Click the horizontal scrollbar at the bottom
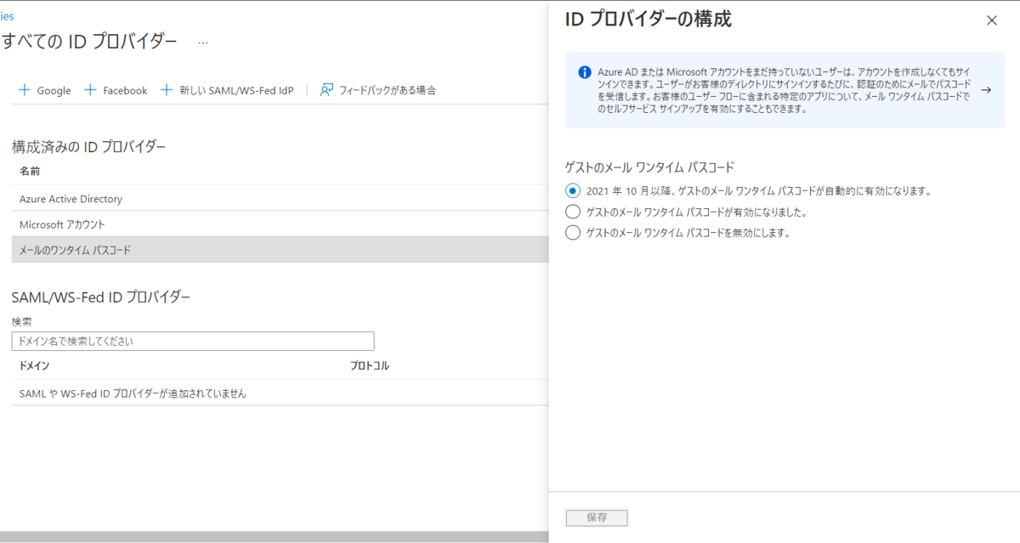Screen dimensions: 1020x543 click(x=274, y=537)
